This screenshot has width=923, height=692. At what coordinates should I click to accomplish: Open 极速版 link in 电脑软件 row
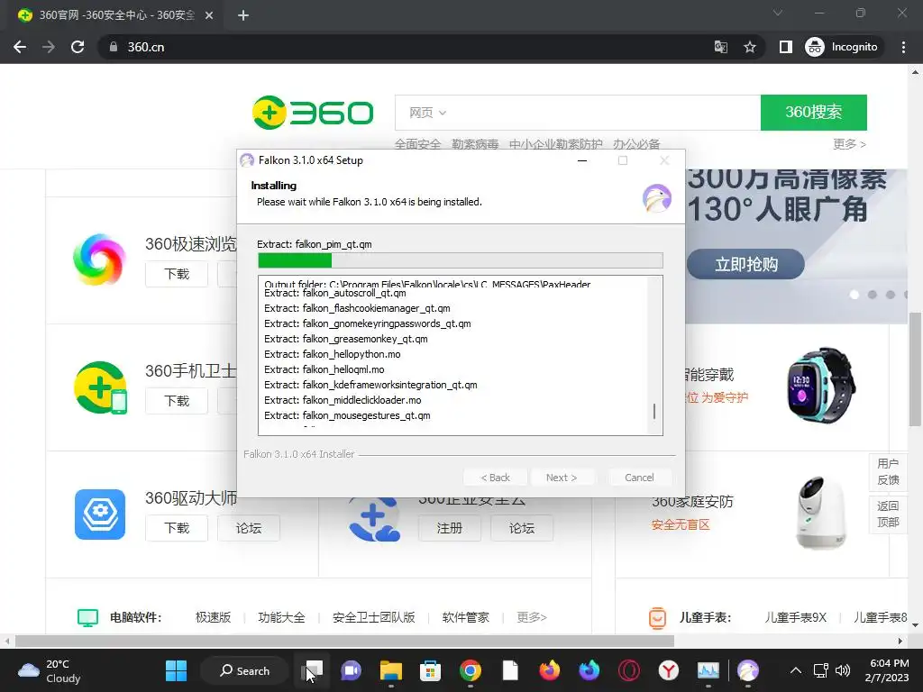213,617
